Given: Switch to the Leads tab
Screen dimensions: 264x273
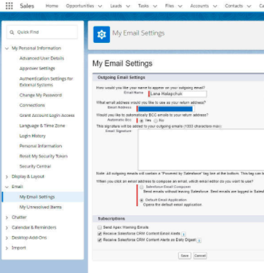Looking at the screenshot, I should [116, 6].
